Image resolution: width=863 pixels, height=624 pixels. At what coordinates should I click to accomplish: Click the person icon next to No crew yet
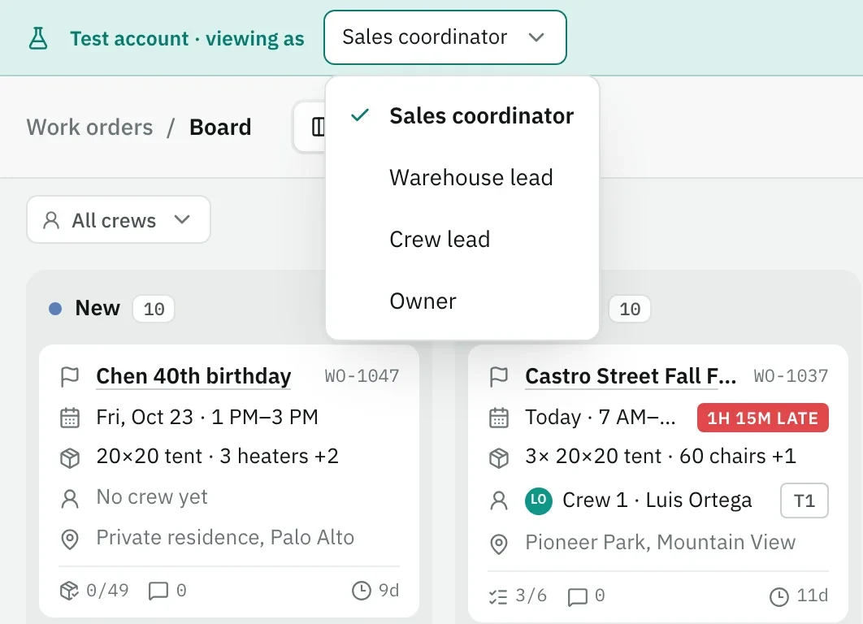click(x=70, y=499)
